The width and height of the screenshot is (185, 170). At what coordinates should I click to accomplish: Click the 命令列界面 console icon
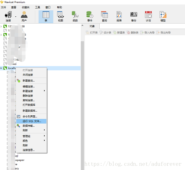point(19,117)
